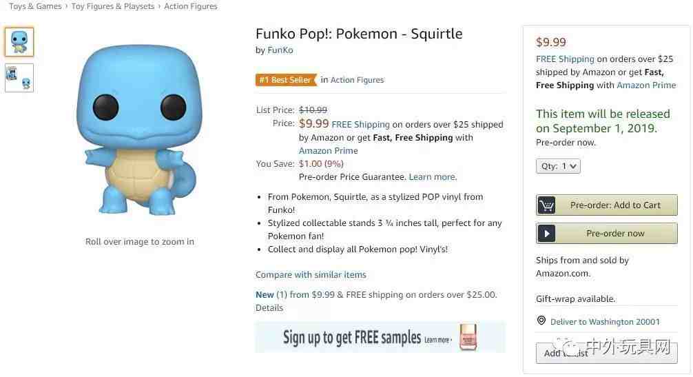Image resolution: width=693 pixels, height=377 pixels.
Task: Open the New (1) from $9.99 offers link
Action: pyautogui.click(x=295, y=295)
